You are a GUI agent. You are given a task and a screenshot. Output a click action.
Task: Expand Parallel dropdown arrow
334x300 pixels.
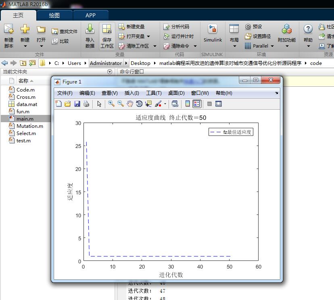point(272,46)
